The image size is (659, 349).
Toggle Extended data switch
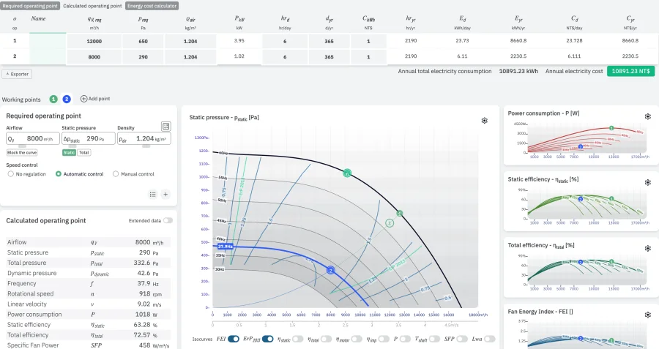coord(168,220)
